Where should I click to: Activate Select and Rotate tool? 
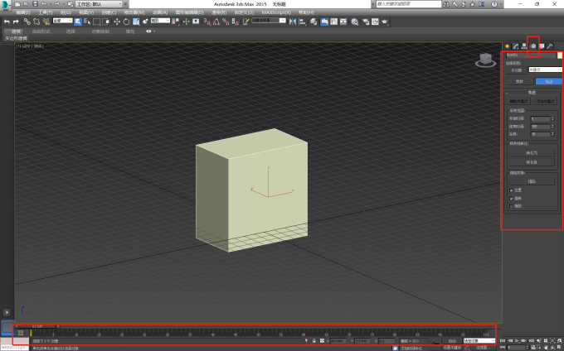pos(126,22)
